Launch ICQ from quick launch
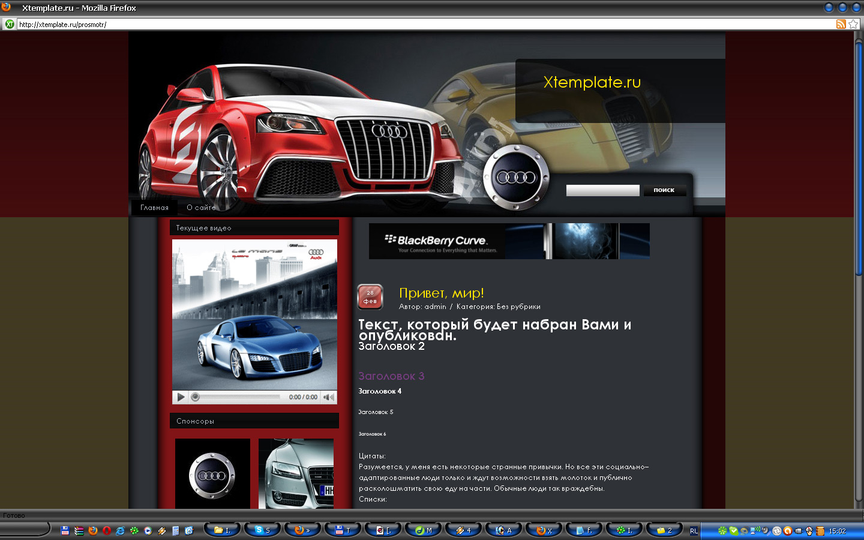This screenshot has width=864, height=540. 134,530
